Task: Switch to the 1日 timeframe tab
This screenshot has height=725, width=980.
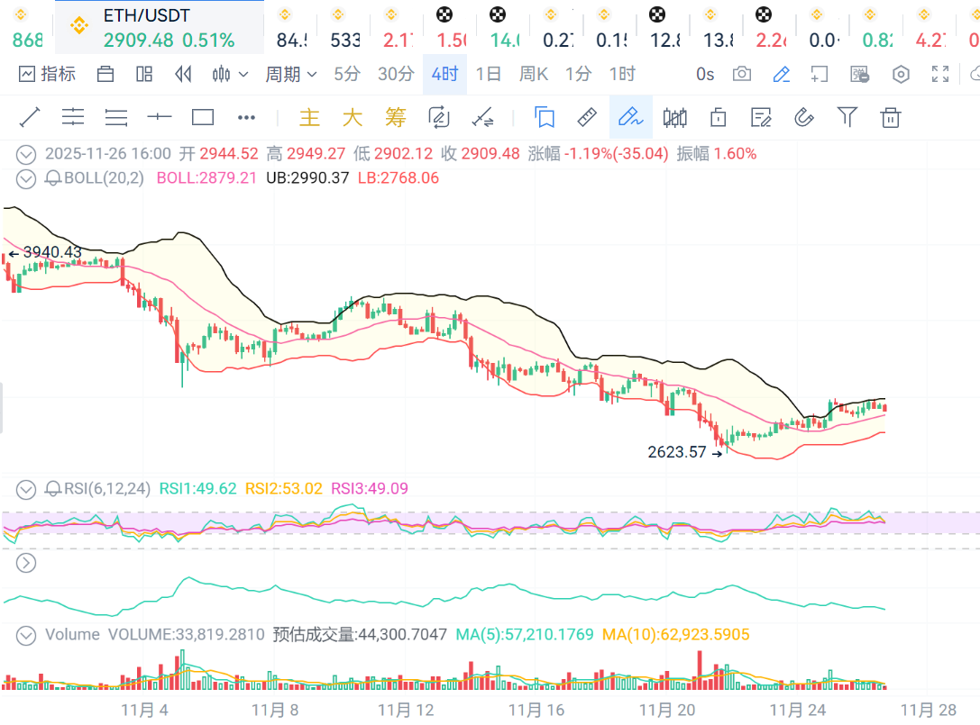Action: coord(488,74)
